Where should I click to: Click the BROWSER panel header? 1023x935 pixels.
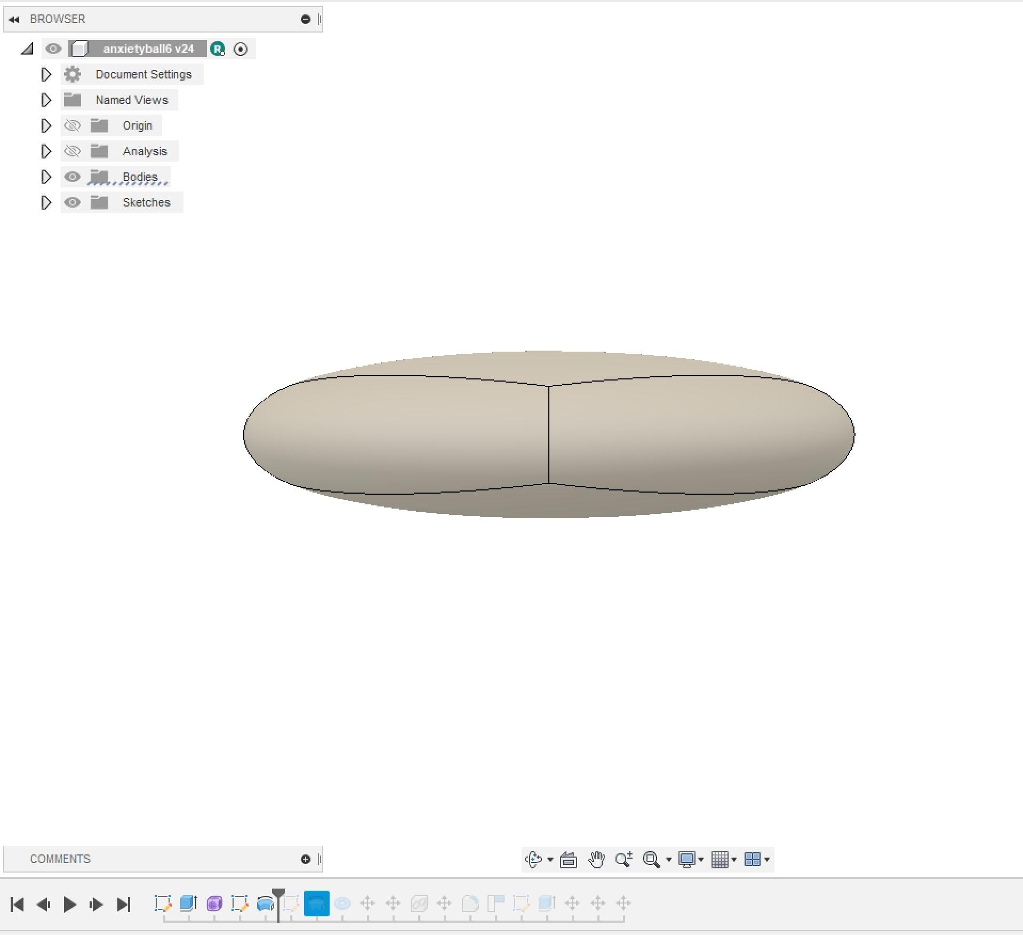tap(58, 19)
